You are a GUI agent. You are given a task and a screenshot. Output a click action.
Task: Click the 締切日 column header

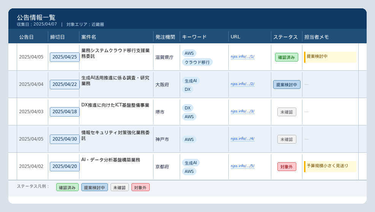(57, 37)
